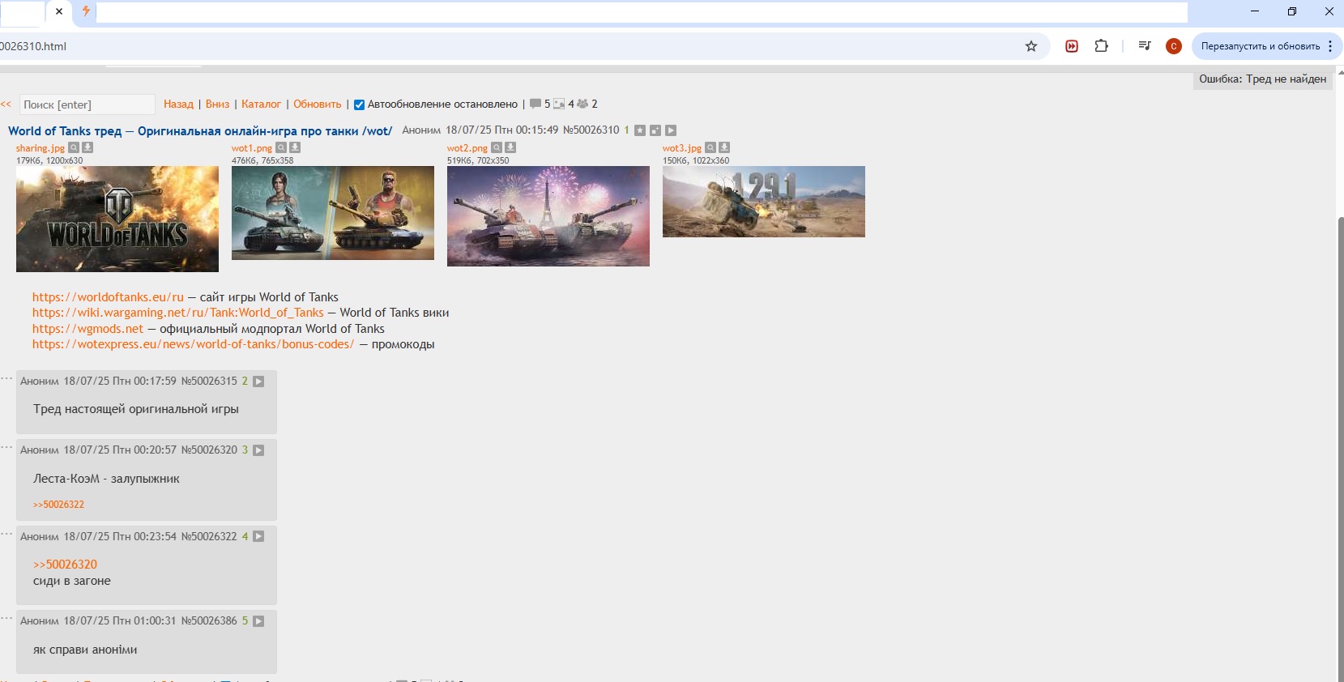Click post number №50026315
The image size is (1344, 682).
(x=209, y=381)
